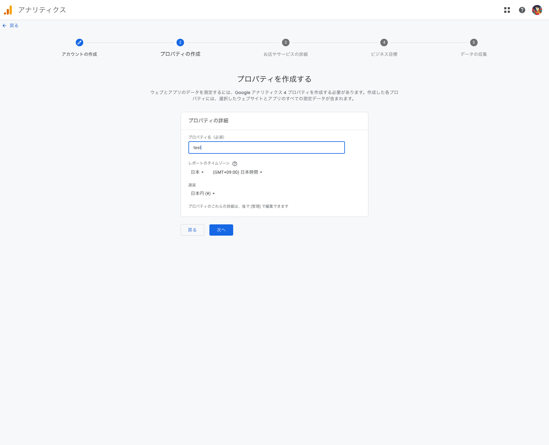549x445 pixels.
Task: Click the 次へ button
Action: click(x=221, y=230)
